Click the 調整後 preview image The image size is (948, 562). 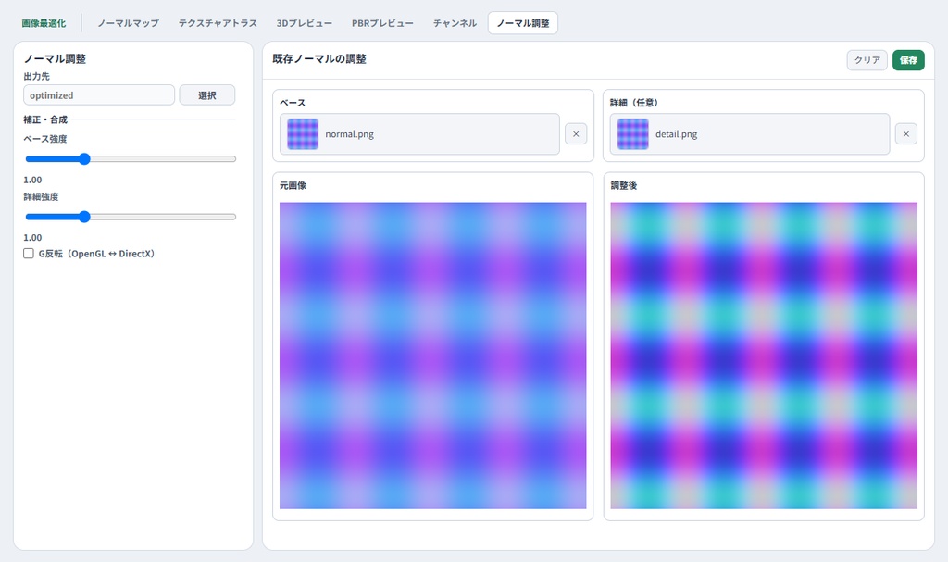pos(764,356)
